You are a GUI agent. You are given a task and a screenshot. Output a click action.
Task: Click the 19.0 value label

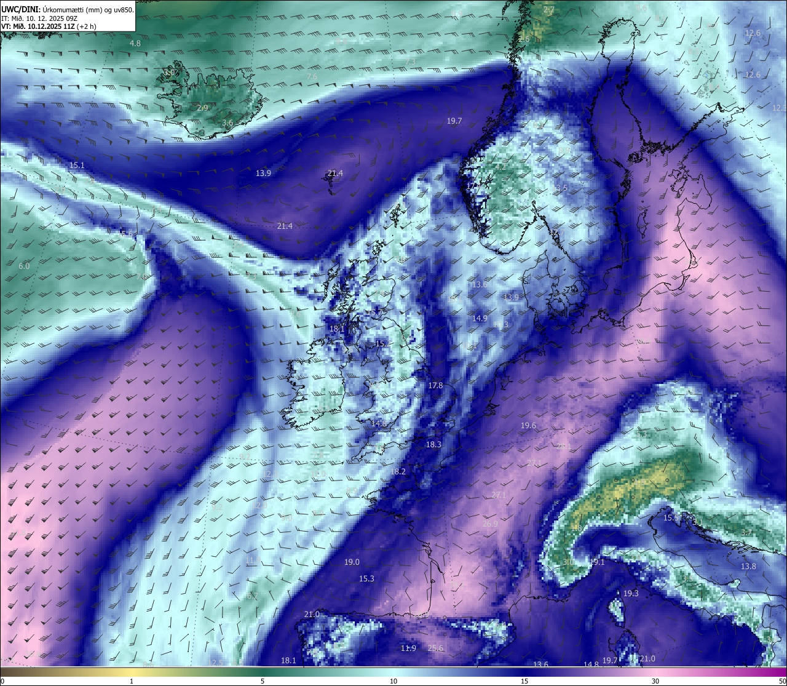point(352,562)
